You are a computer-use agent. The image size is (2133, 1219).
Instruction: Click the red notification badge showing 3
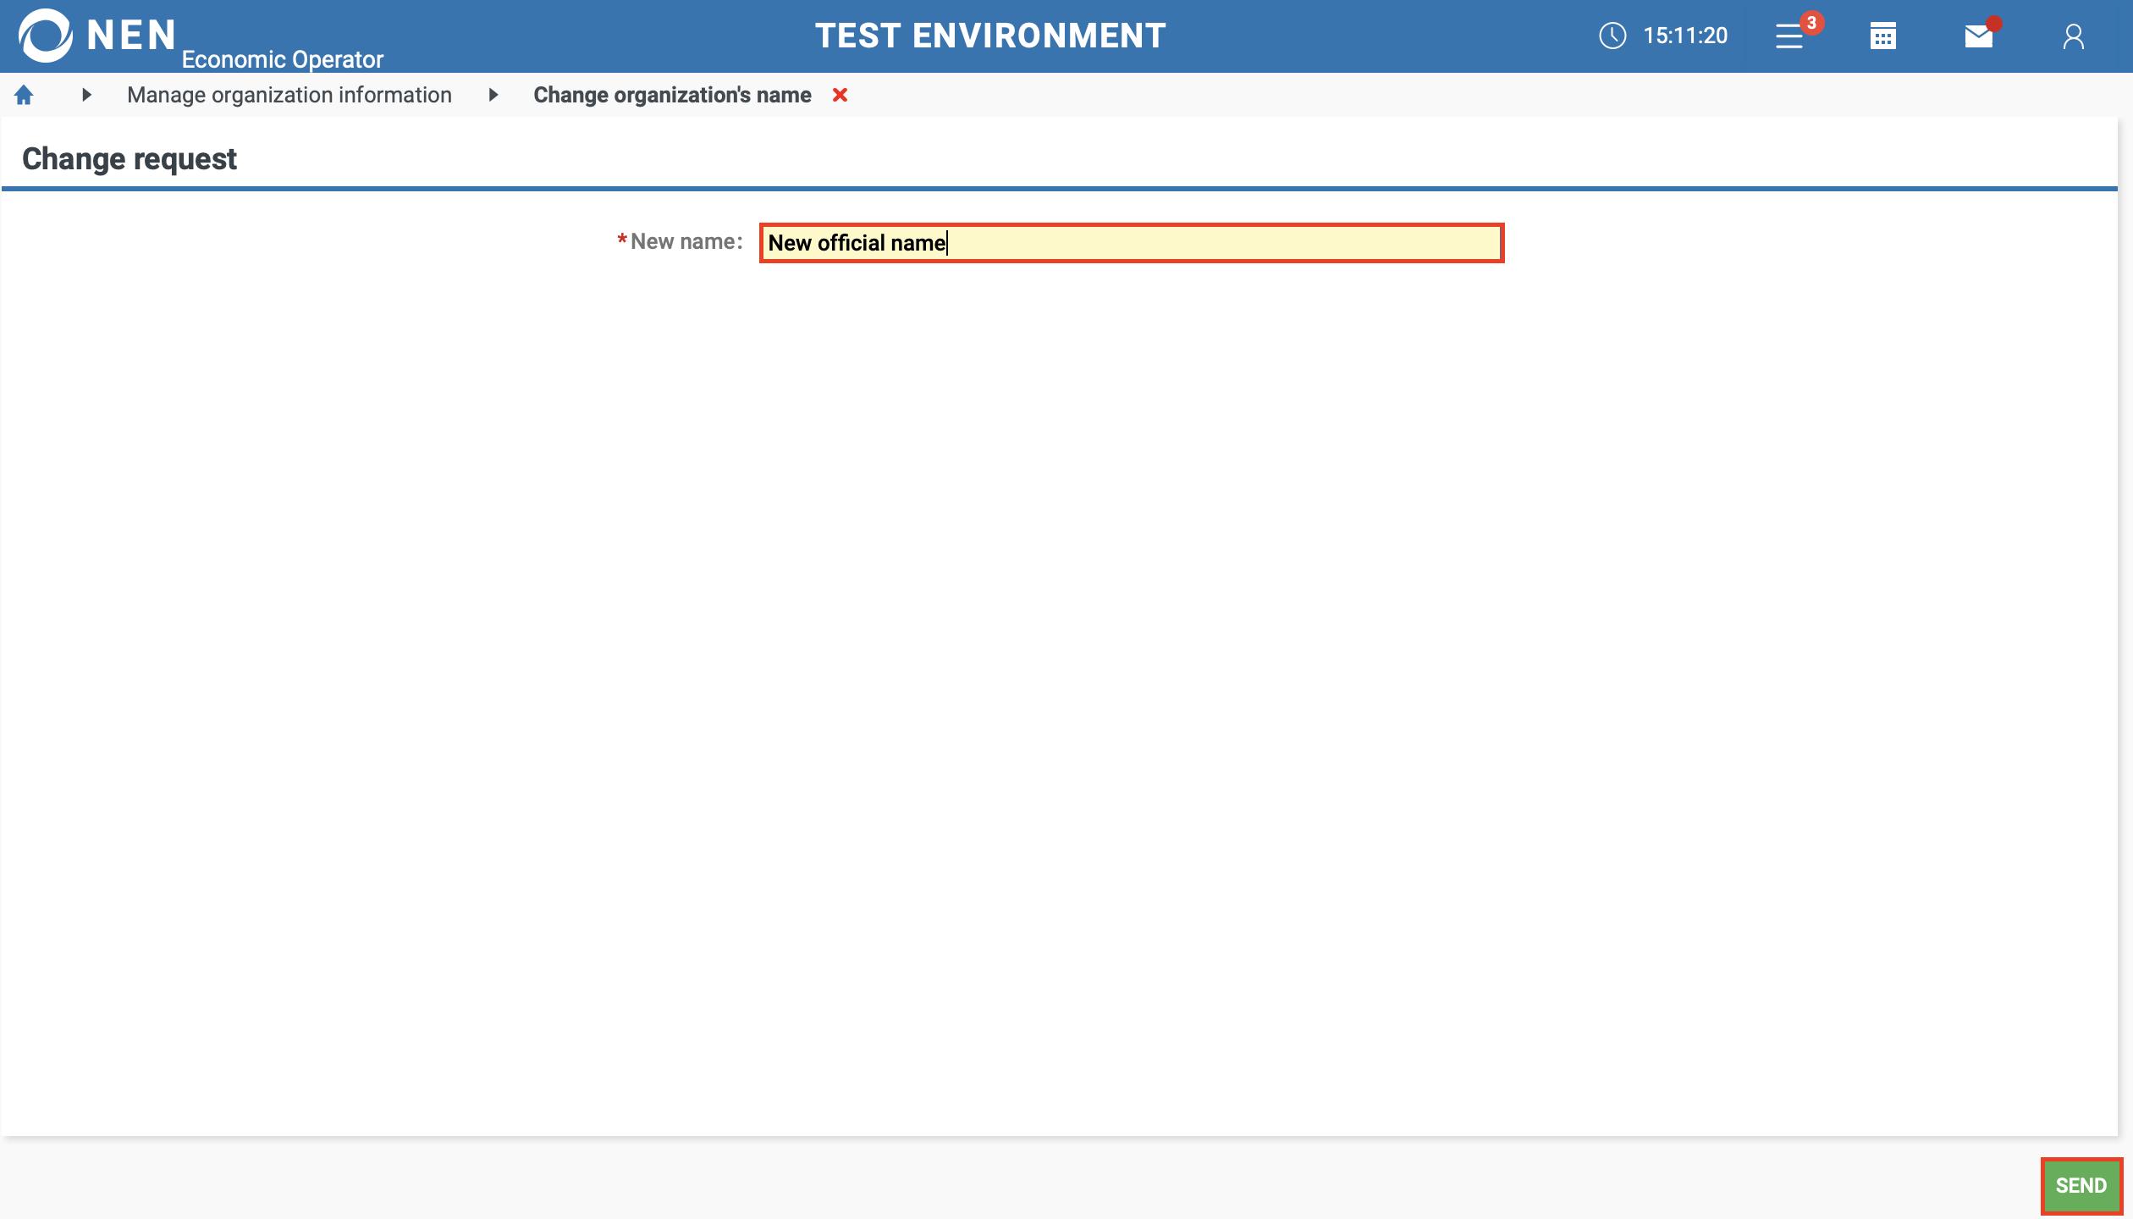[1811, 23]
